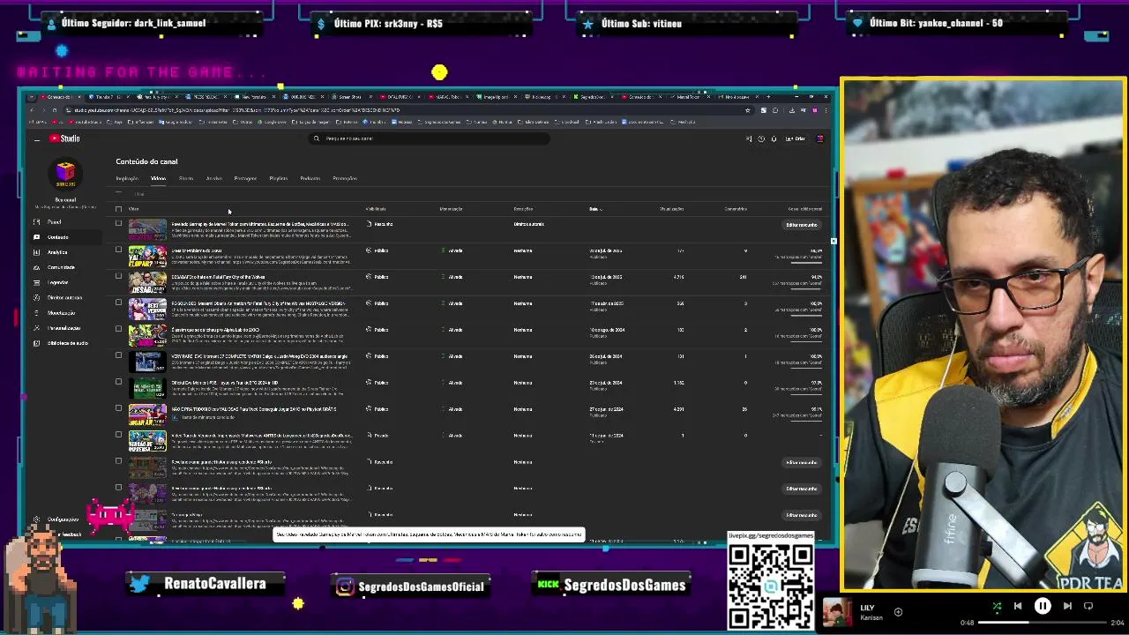The height and width of the screenshot is (635, 1129).
Task: Open the Criar create menu
Action: click(x=795, y=138)
